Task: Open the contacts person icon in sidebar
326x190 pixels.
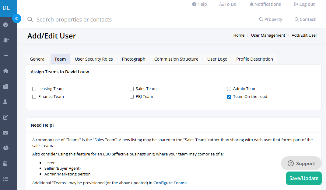Action: (5, 102)
